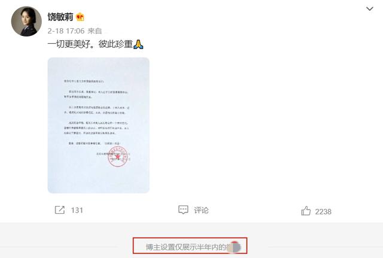Click the letter's first paragraph text
The width and height of the screenshot is (383, 258).
(96, 95)
